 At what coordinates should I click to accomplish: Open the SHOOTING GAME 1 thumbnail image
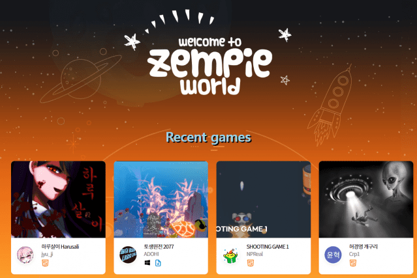[264, 199]
